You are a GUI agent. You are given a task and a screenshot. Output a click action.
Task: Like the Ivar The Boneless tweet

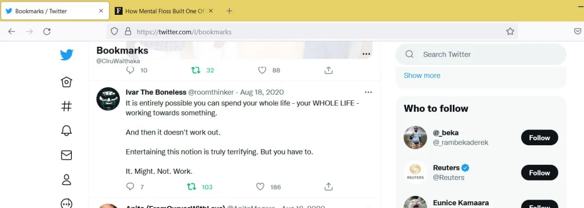coord(260,187)
